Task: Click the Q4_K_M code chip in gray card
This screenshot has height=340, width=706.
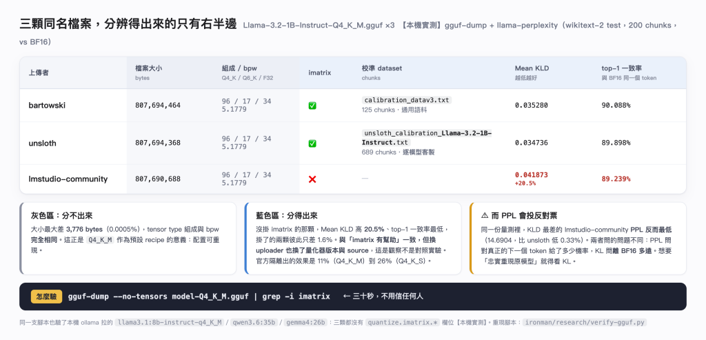Action: coord(100,239)
